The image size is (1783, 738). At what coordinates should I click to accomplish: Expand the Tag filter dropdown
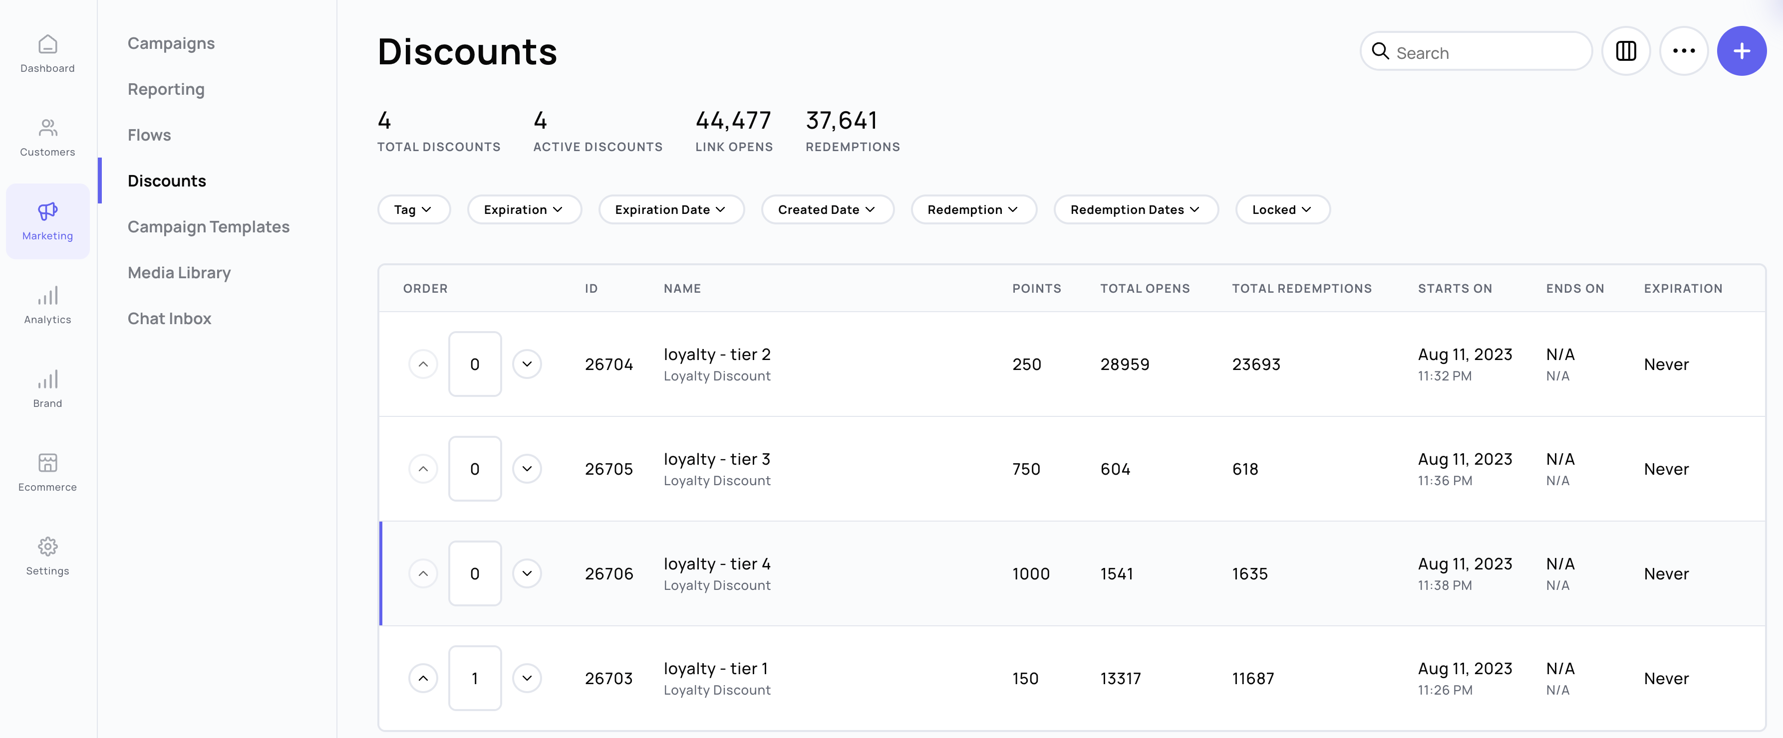(413, 209)
